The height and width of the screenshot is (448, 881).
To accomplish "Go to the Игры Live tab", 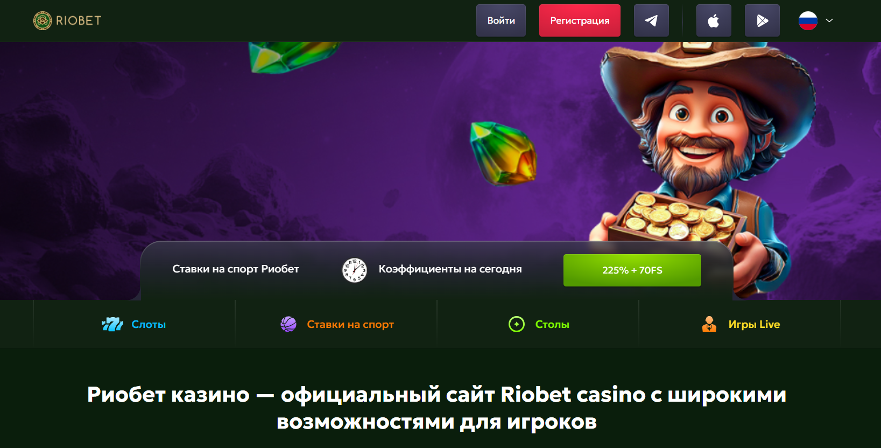I will [x=740, y=324].
